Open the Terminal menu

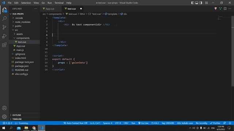click(x=59, y=3)
